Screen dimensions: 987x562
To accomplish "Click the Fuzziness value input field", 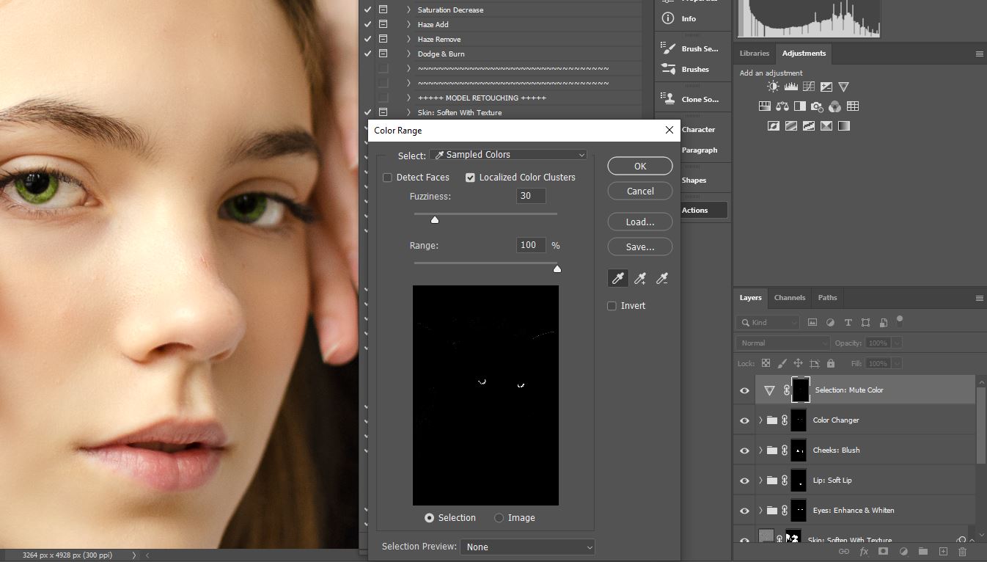I will coord(530,196).
